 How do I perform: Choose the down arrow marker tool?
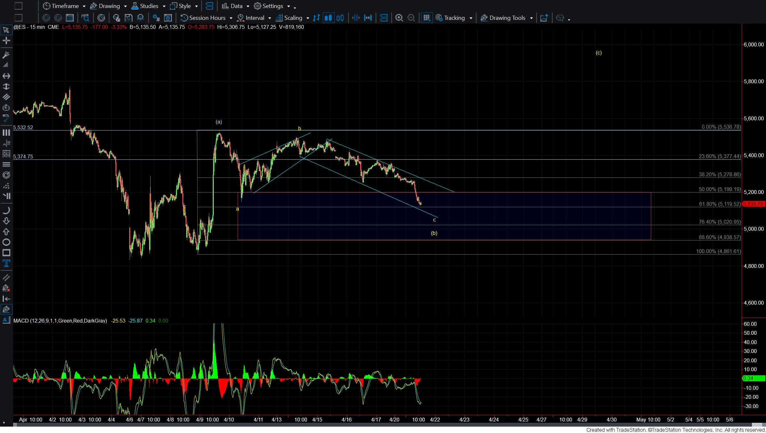point(6,221)
